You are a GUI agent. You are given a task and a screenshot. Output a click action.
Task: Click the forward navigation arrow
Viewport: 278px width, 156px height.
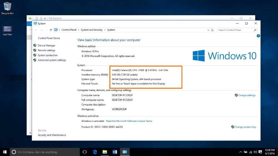(42, 30)
